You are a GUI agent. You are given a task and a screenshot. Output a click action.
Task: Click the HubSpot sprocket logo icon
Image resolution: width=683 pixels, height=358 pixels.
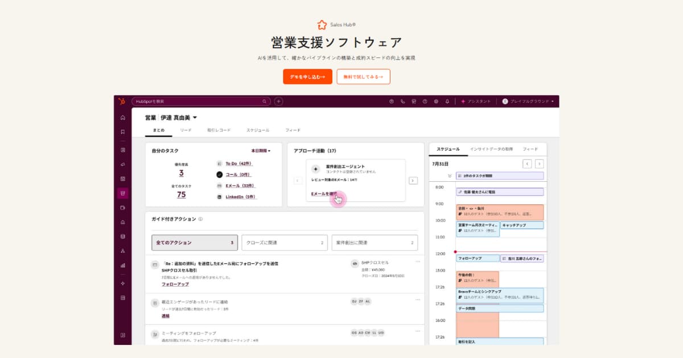point(122,101)
